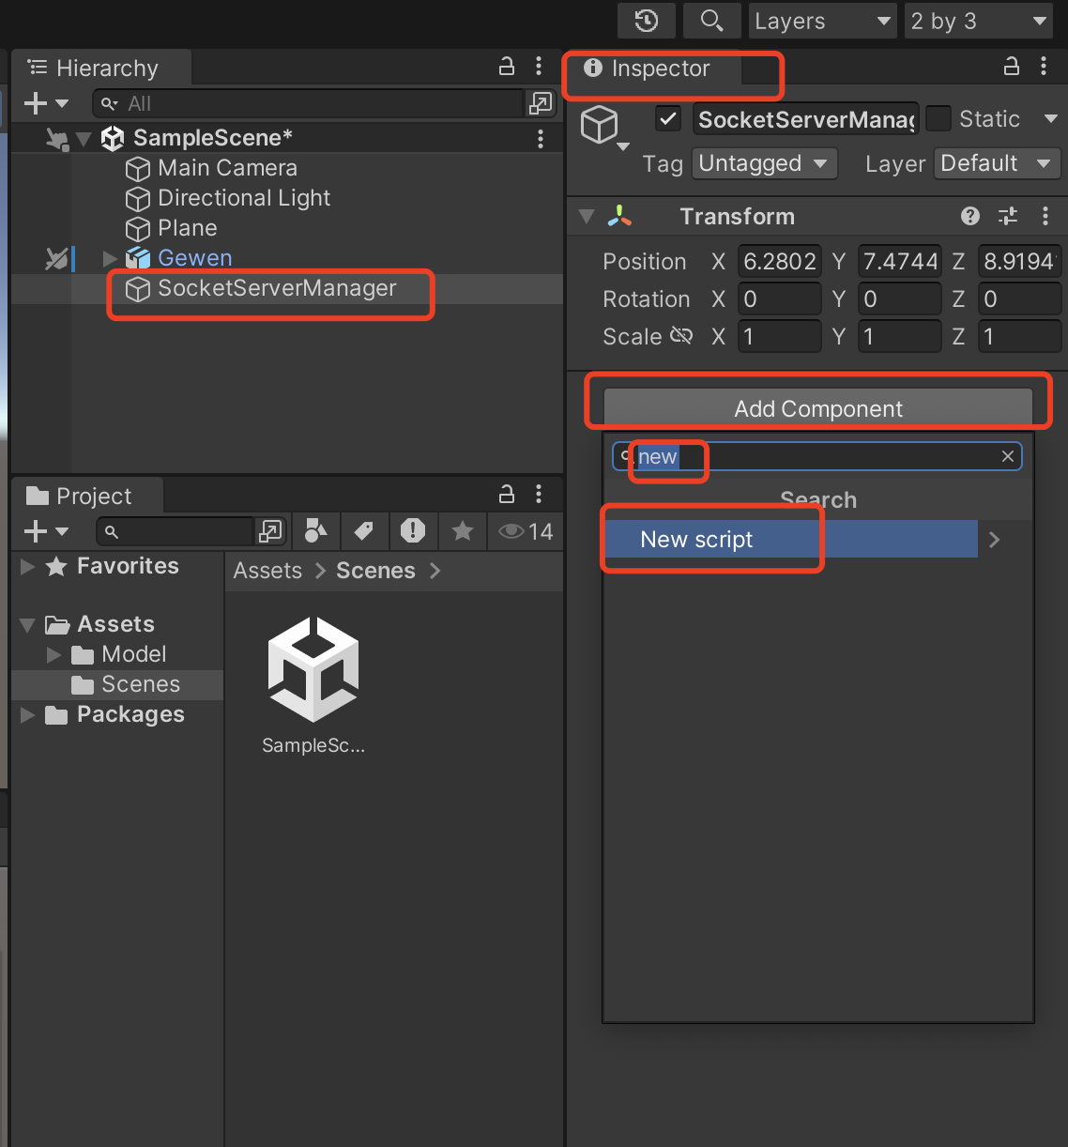This screenshot has width=1068, height=1147.
Task: Click the component search field
Action: (x=816, y=457)
